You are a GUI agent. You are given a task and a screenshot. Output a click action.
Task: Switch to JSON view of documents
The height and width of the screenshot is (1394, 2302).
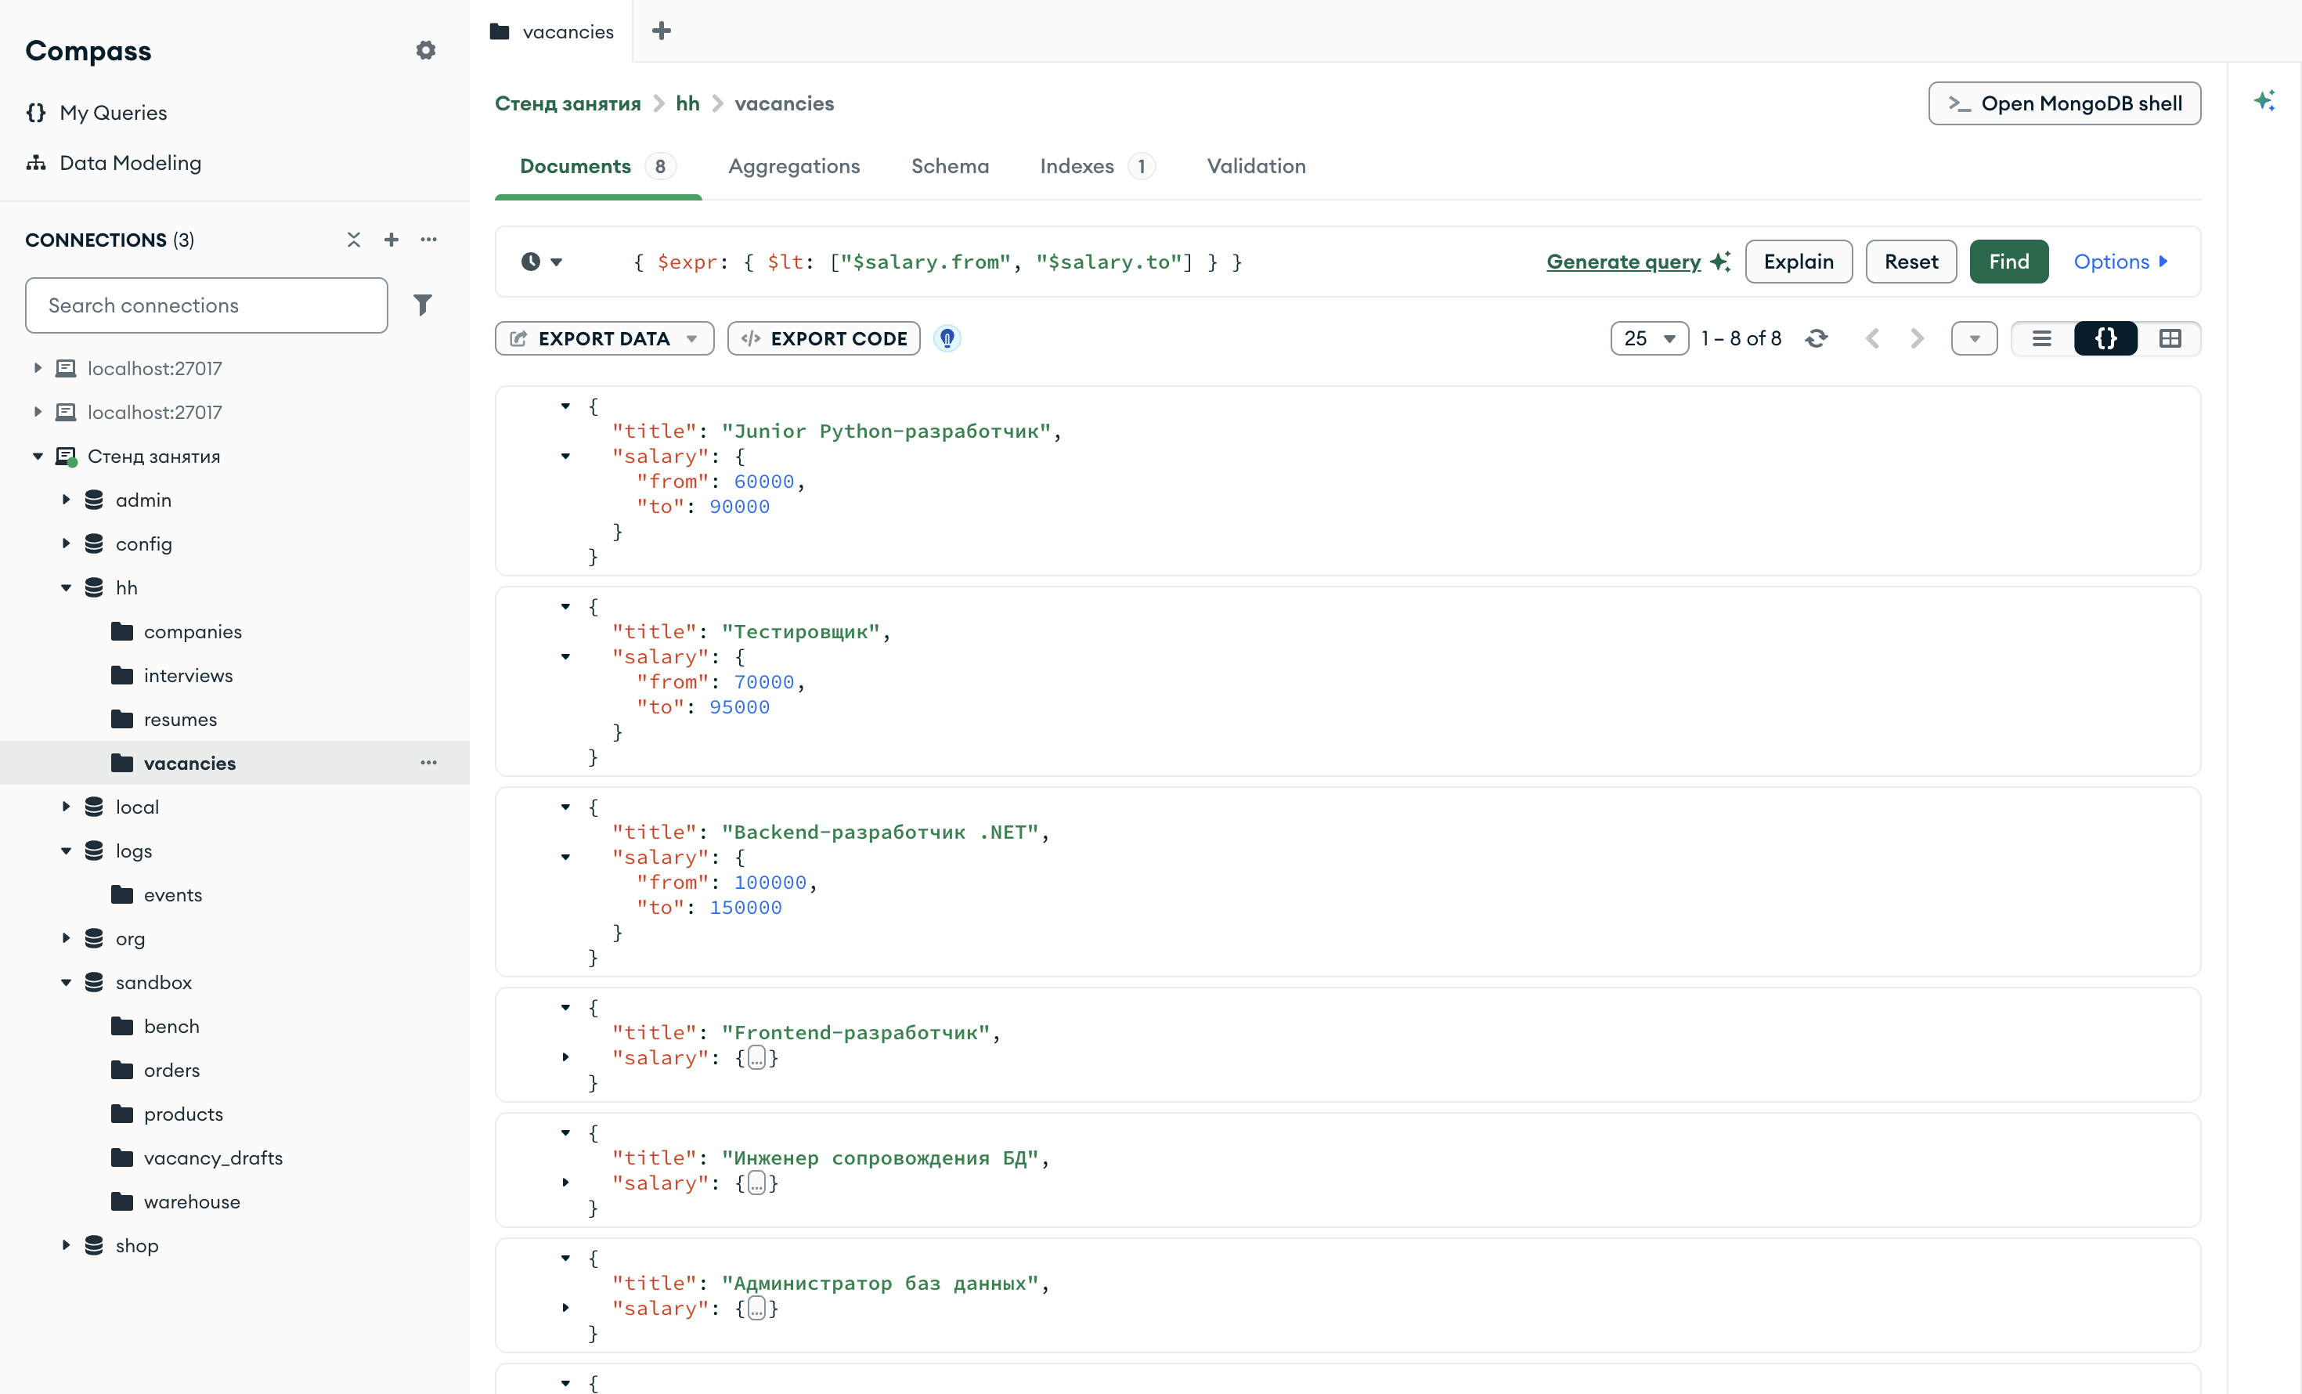coord(2105,338)
